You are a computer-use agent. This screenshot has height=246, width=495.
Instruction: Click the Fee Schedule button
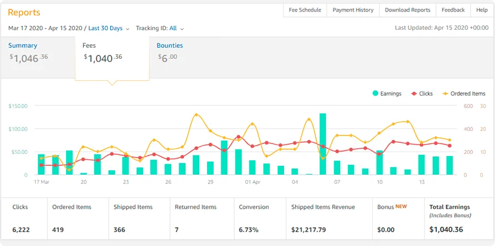pos(305,10)
